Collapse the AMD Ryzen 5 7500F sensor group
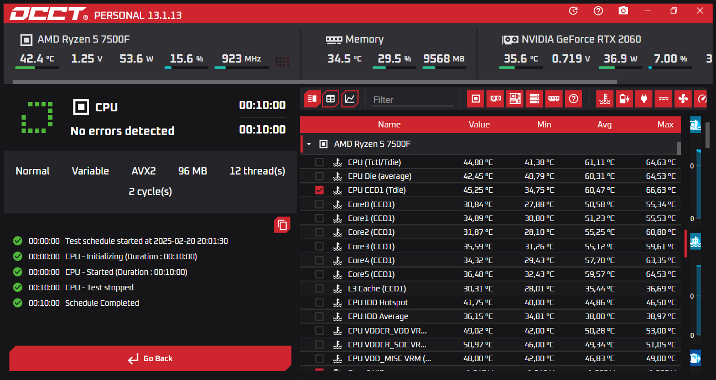Image resolution: width=716 pixels, height=380 pixels. click(309, 144)
